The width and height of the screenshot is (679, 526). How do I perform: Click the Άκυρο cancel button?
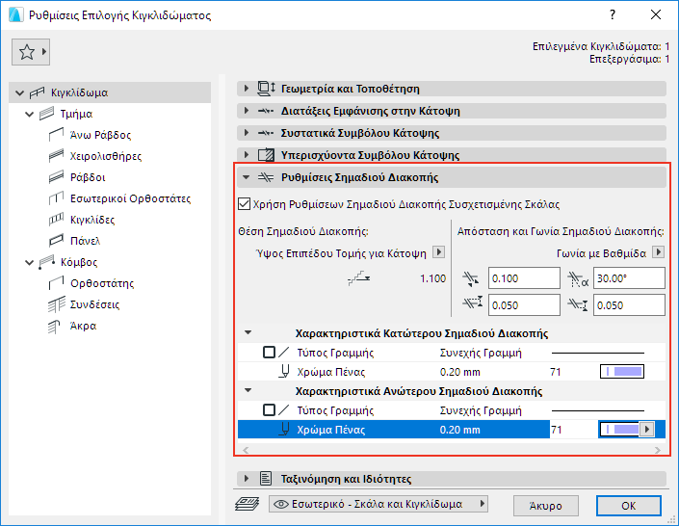point(546,506)
